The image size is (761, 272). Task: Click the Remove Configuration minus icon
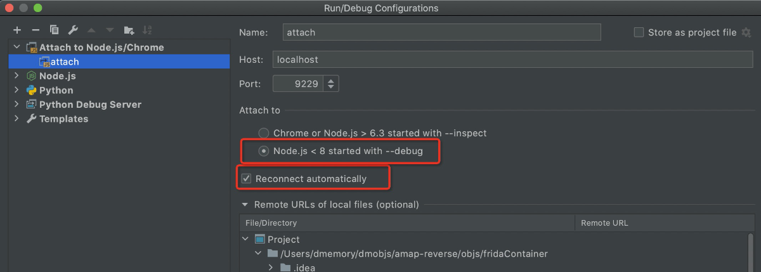pyautogui.click(x=36, y=30)
